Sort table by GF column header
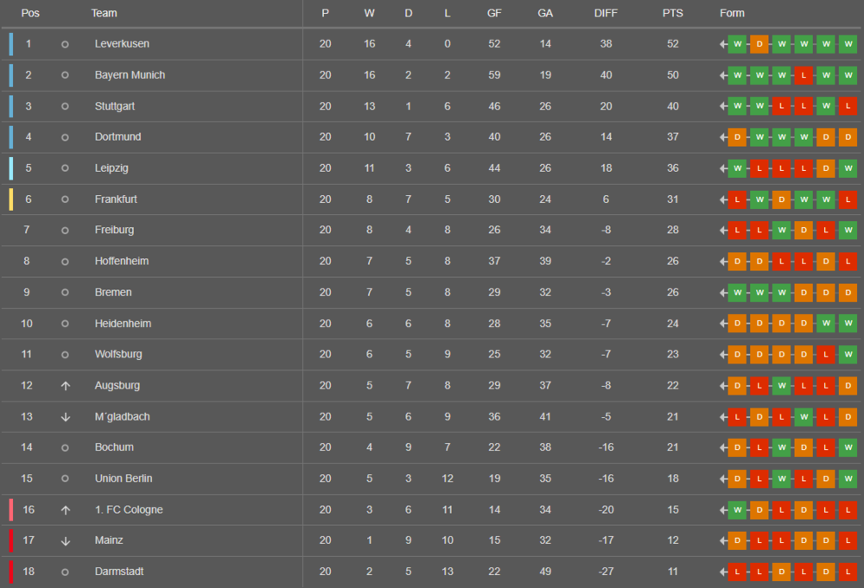 494,13
